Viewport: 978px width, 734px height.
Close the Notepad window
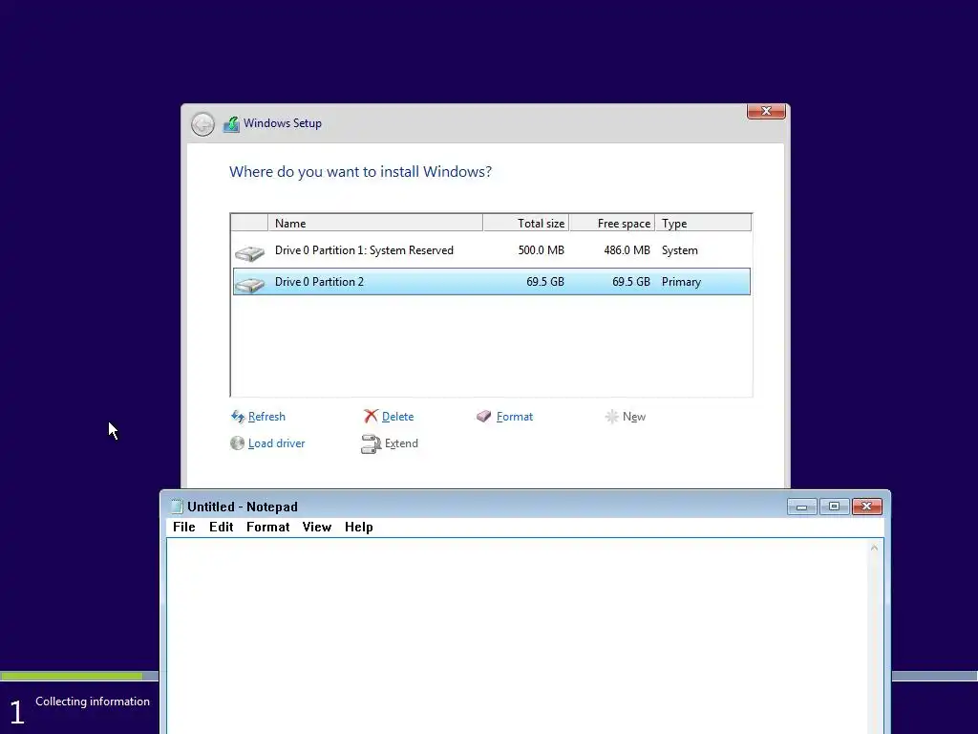pyautogui.click(x=866, y=507)
